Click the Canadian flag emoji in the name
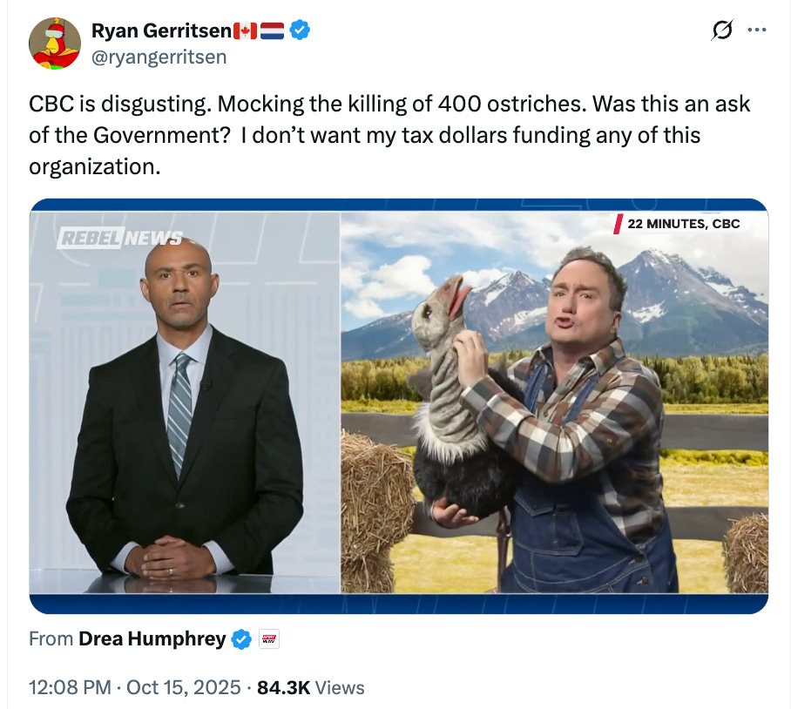 245,30
